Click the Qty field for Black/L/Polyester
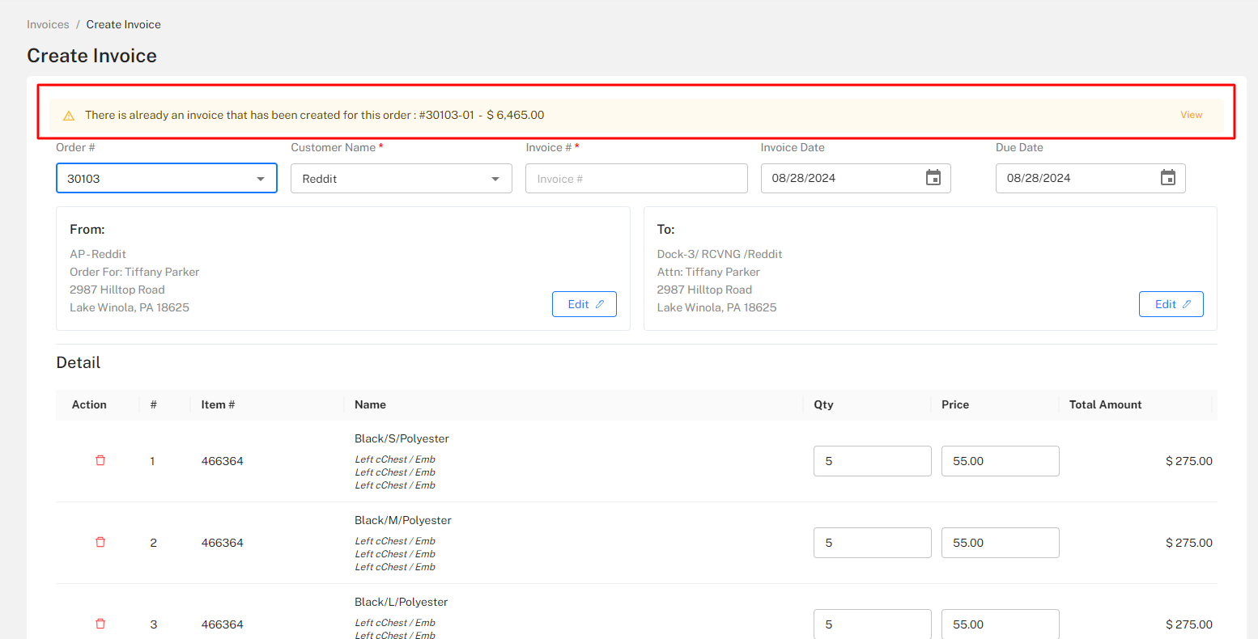Image resolution: width=1258 pixels, height=639 pixels. tap(872, 624)
